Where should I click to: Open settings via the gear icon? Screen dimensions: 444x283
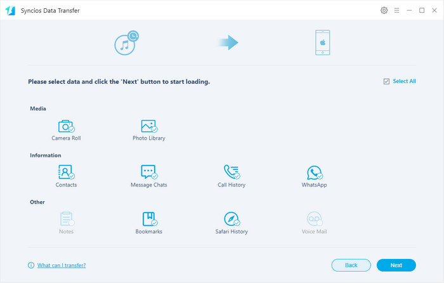tap(384, 11)
